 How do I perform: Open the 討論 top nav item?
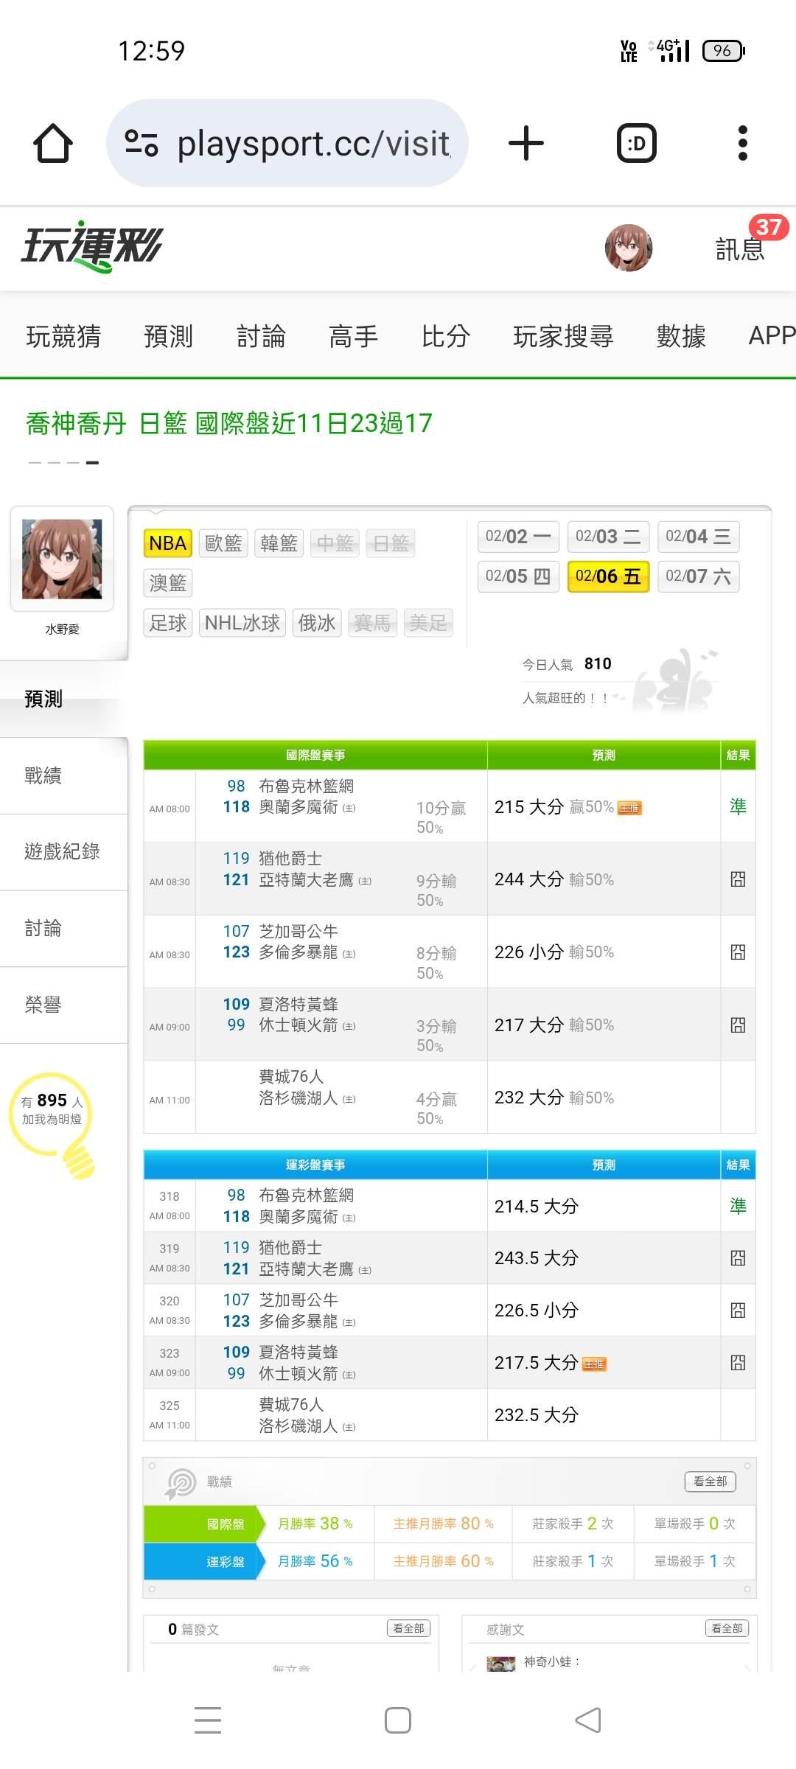click(261, 336)
